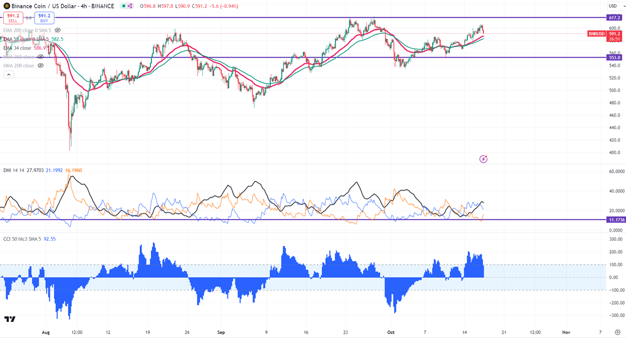
Task: Click the 617.2 horizontal line price label
Action: tap(614, 18)
